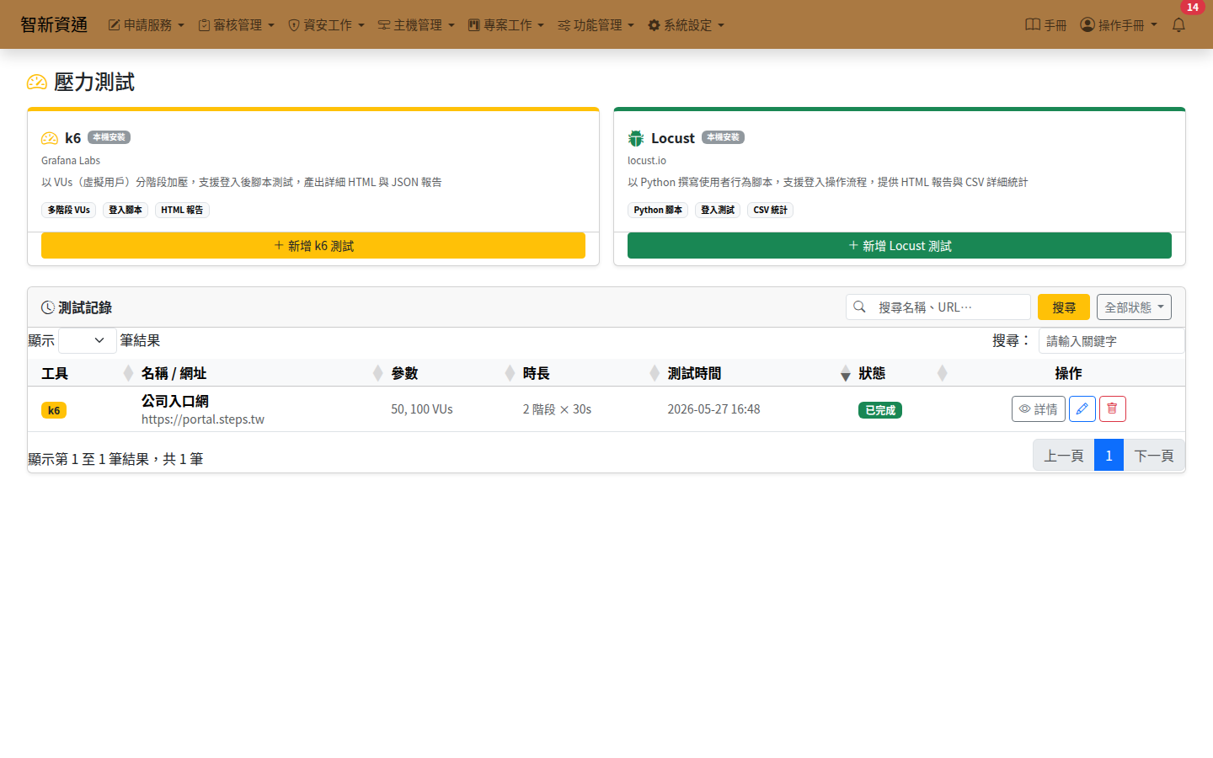Click 新增 k6 測試 button

click(313, 245)
